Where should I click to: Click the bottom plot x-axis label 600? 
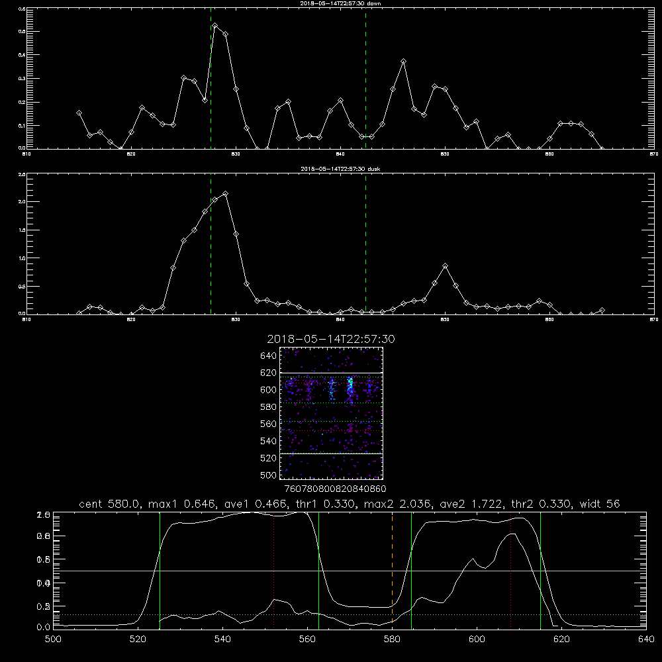477,639
